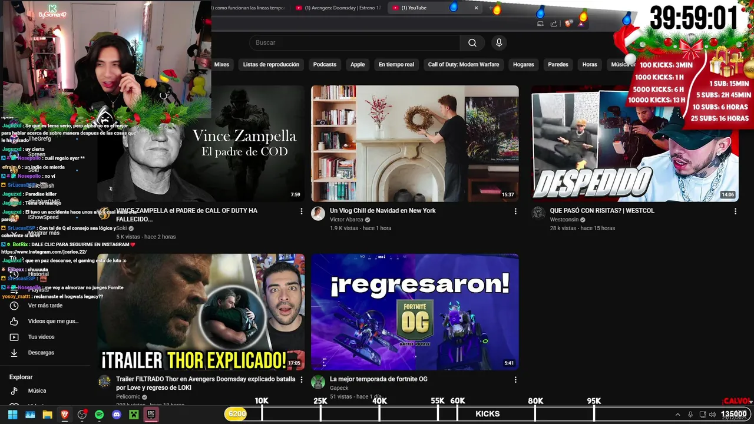Image resolution: width=754 pixels, height=424 pixels.
Task: Click the share page icon in toolbar
Action: tap(554, 24)
